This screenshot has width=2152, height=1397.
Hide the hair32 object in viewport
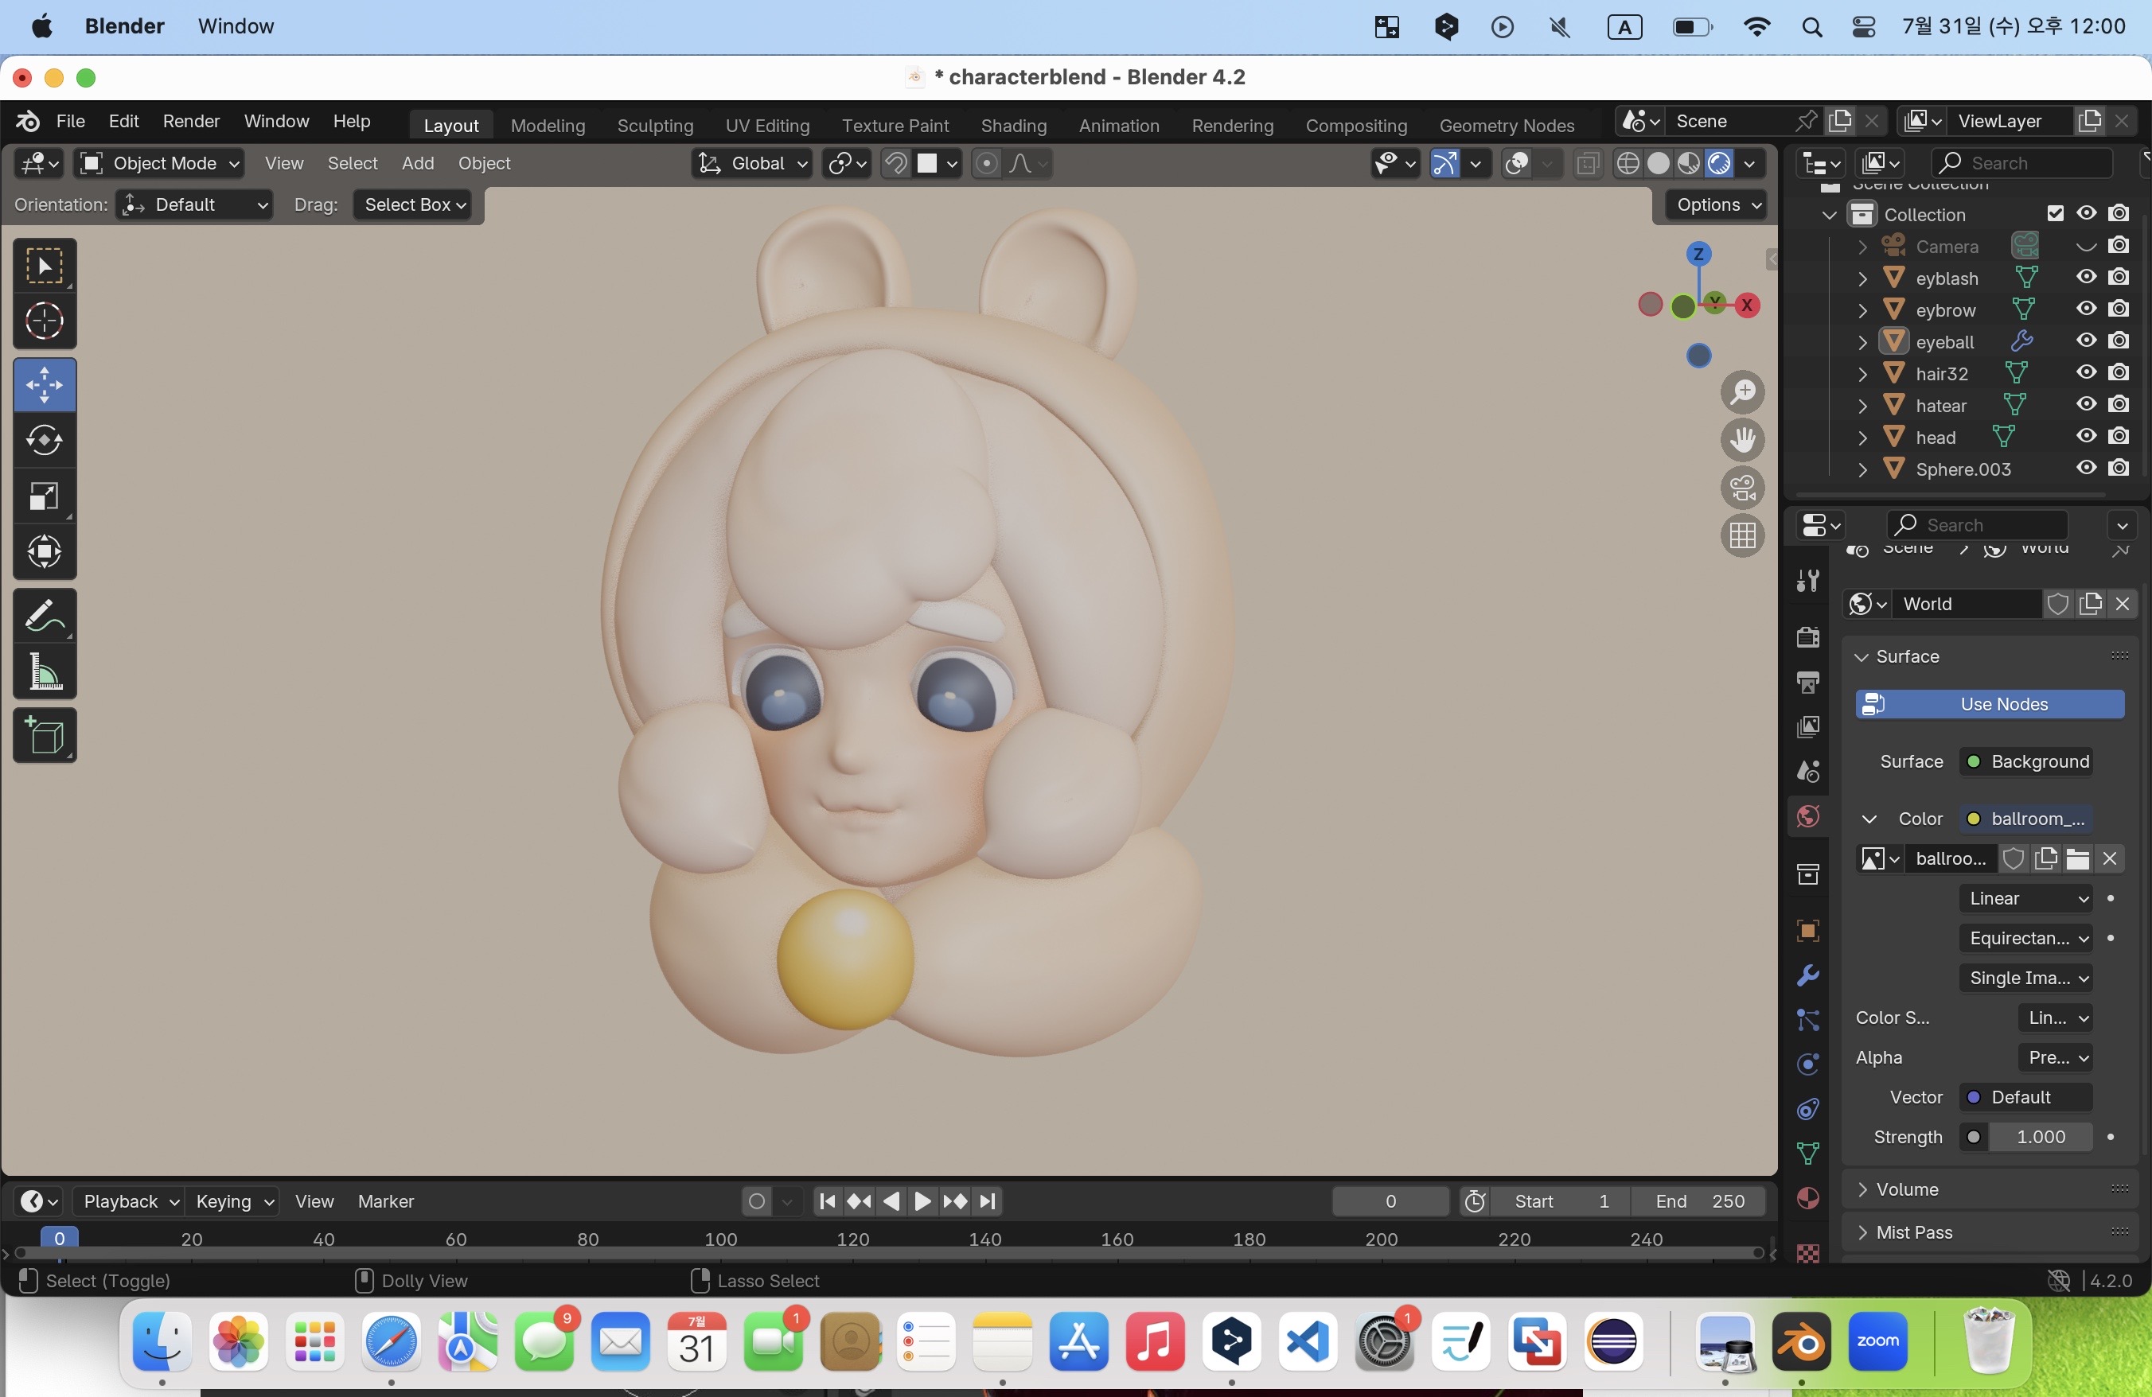click(2086, 372)
